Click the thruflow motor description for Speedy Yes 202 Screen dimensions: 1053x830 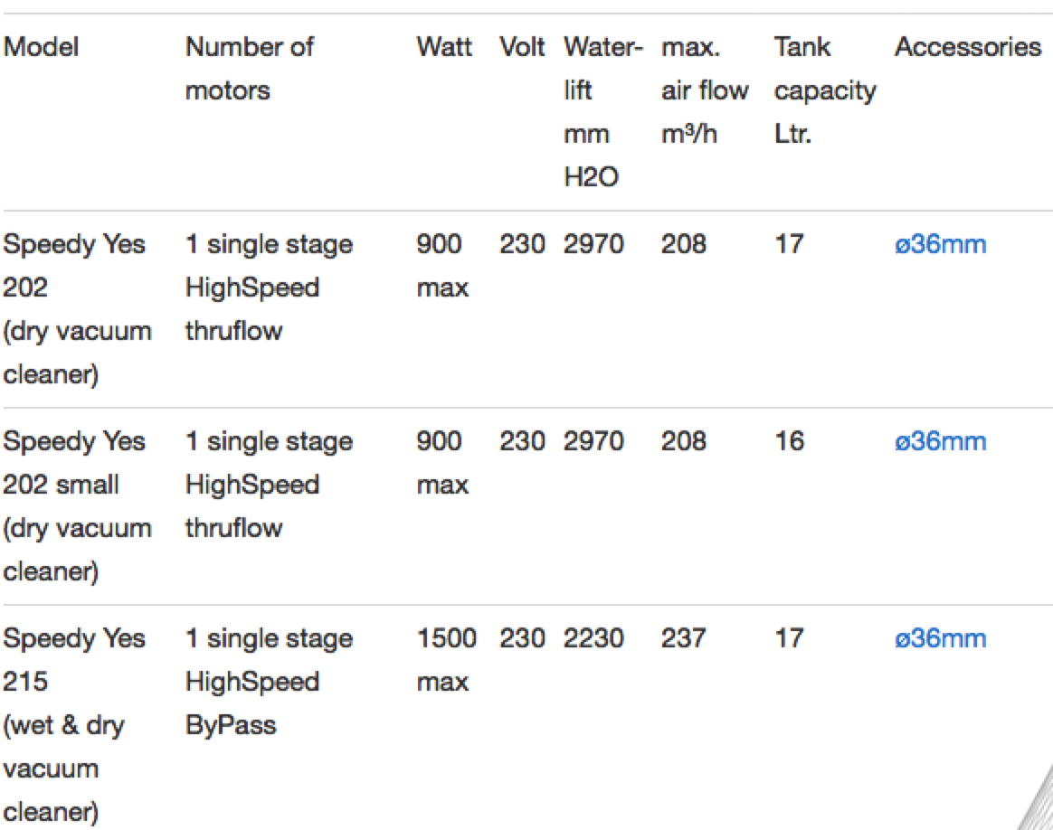pyautogui.click(x=269, y=288)
